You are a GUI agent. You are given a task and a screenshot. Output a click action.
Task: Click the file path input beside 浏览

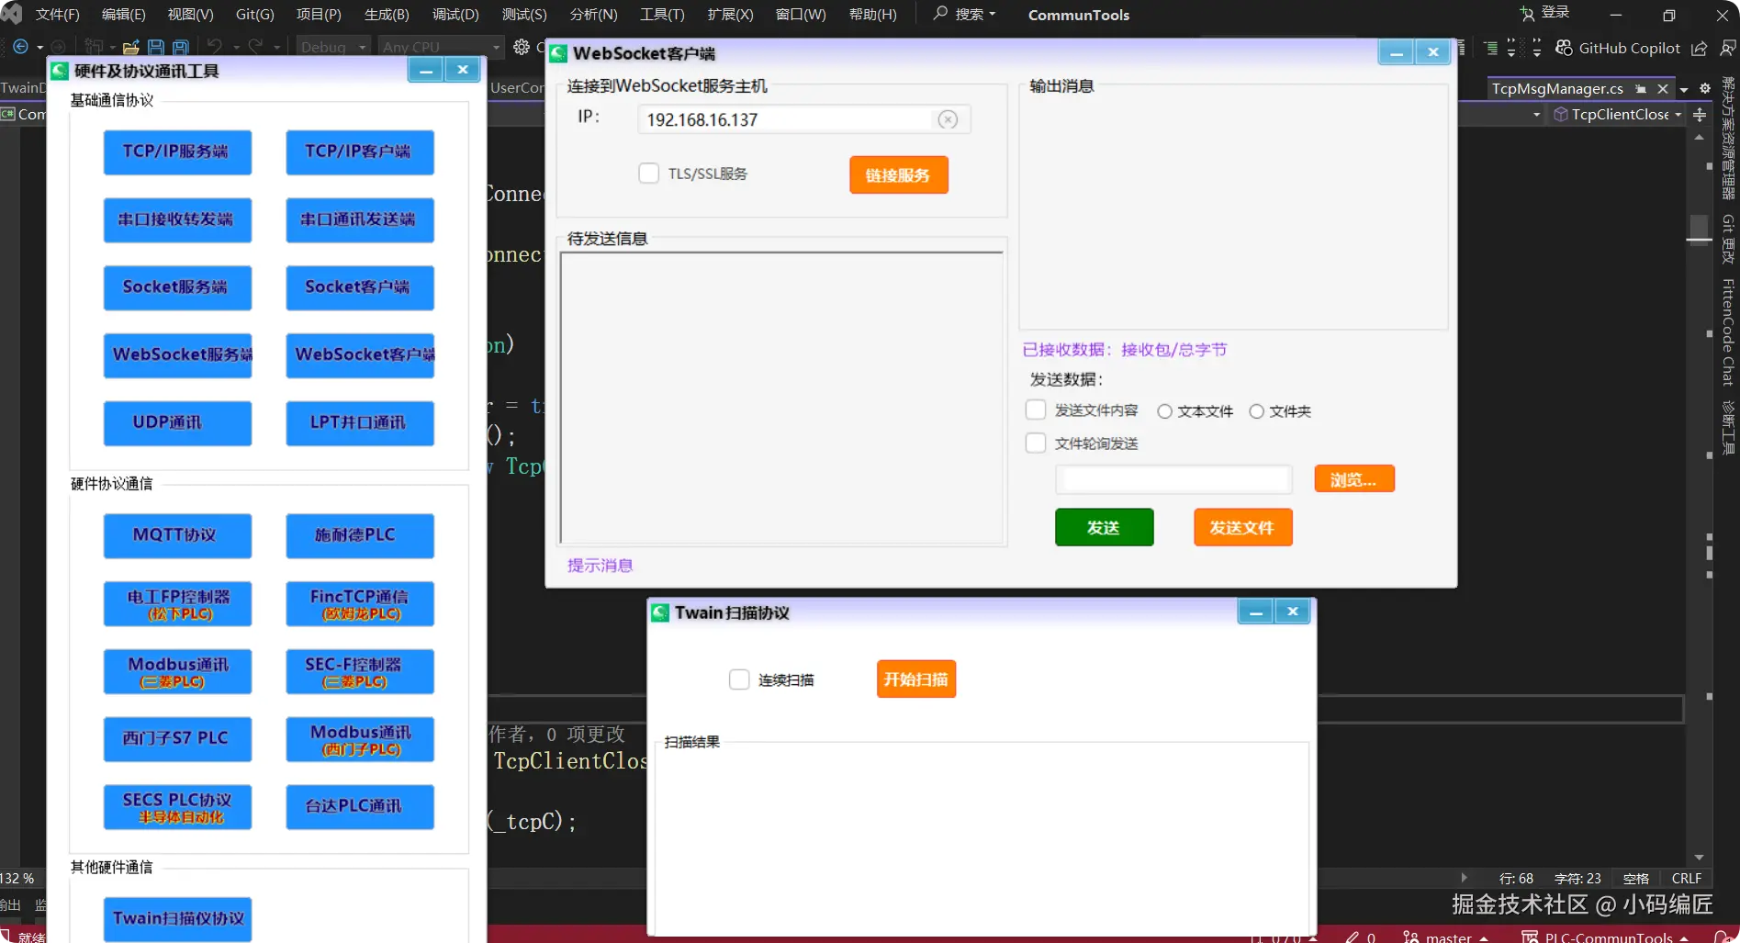[x=1173, y=479]
